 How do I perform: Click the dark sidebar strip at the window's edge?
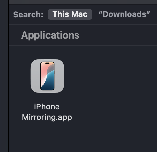click(x=4, y=76)
